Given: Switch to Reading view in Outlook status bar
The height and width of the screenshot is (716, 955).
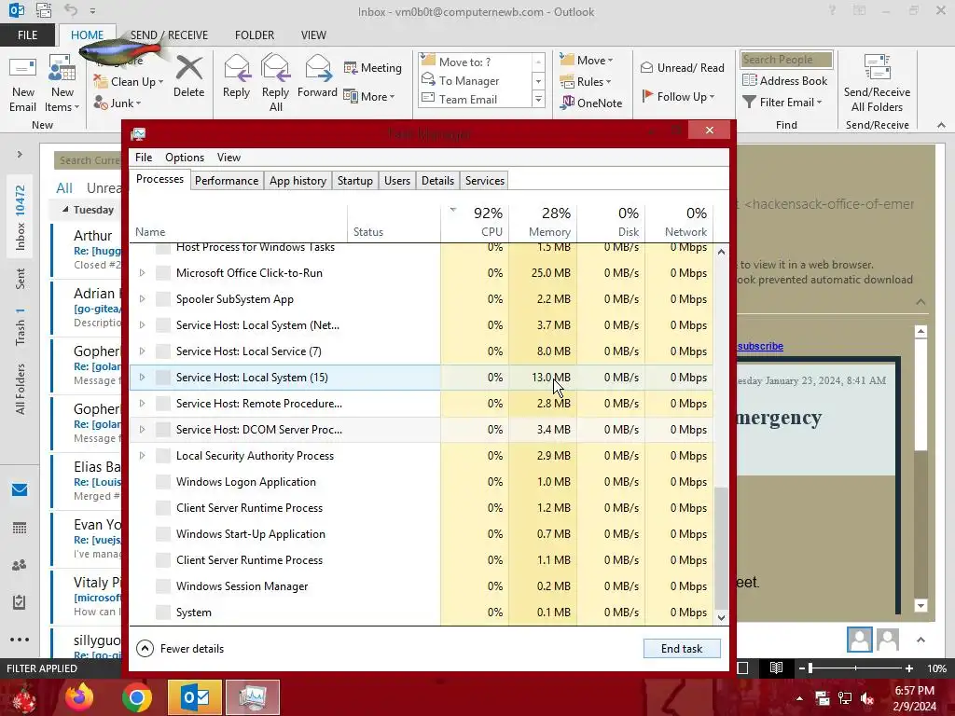Looking at the screenshot, I should (776, 668).
